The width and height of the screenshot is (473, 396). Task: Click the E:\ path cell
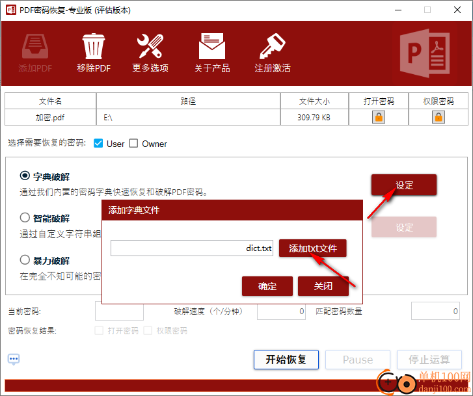point(188,117)
